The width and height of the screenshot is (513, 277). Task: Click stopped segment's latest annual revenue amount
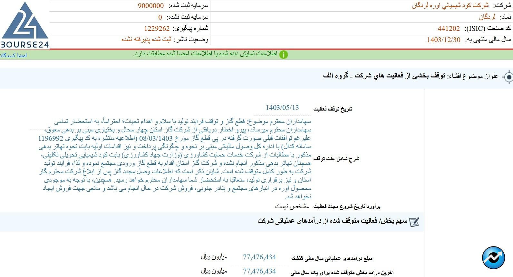pos(259,271)
